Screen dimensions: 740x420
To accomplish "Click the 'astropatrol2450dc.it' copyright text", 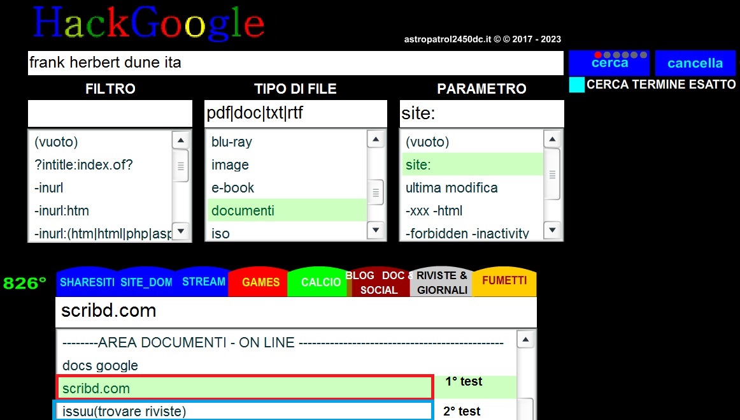I will coord(482,40).
